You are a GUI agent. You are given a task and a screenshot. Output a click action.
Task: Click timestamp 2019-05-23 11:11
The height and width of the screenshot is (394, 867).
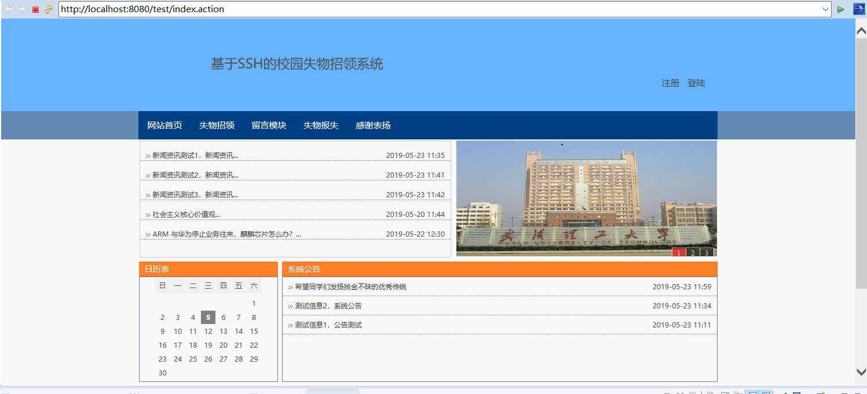(x=682, y=325)
